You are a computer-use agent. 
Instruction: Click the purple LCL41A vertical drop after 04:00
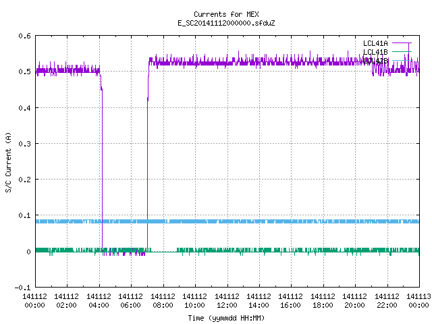[102, 168]
